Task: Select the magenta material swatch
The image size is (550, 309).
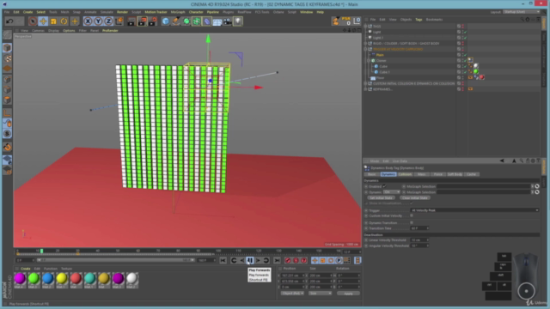Action: coord(20,278)
